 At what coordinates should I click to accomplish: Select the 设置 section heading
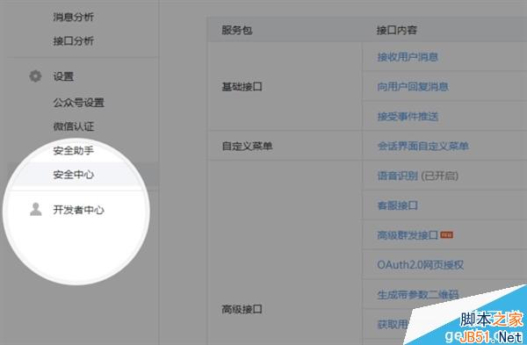[63, 76]
